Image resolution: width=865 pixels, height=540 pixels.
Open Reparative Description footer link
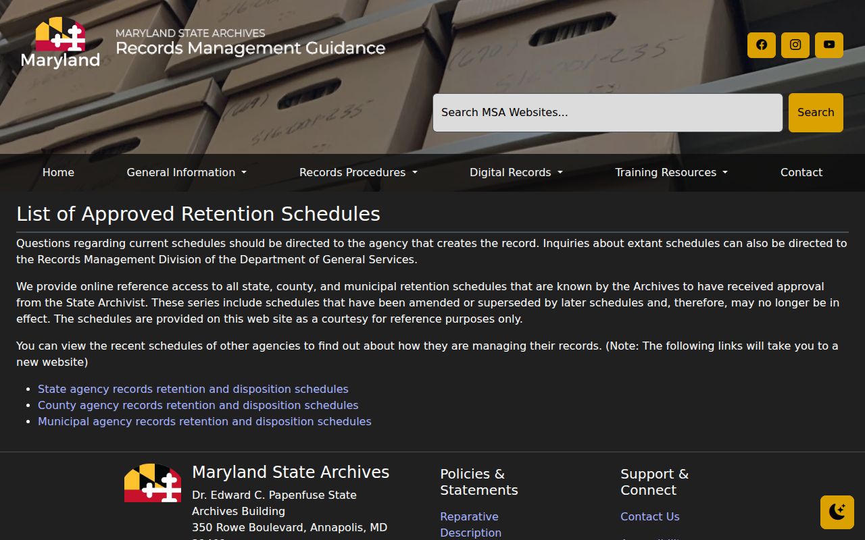[x=471, y=524]
